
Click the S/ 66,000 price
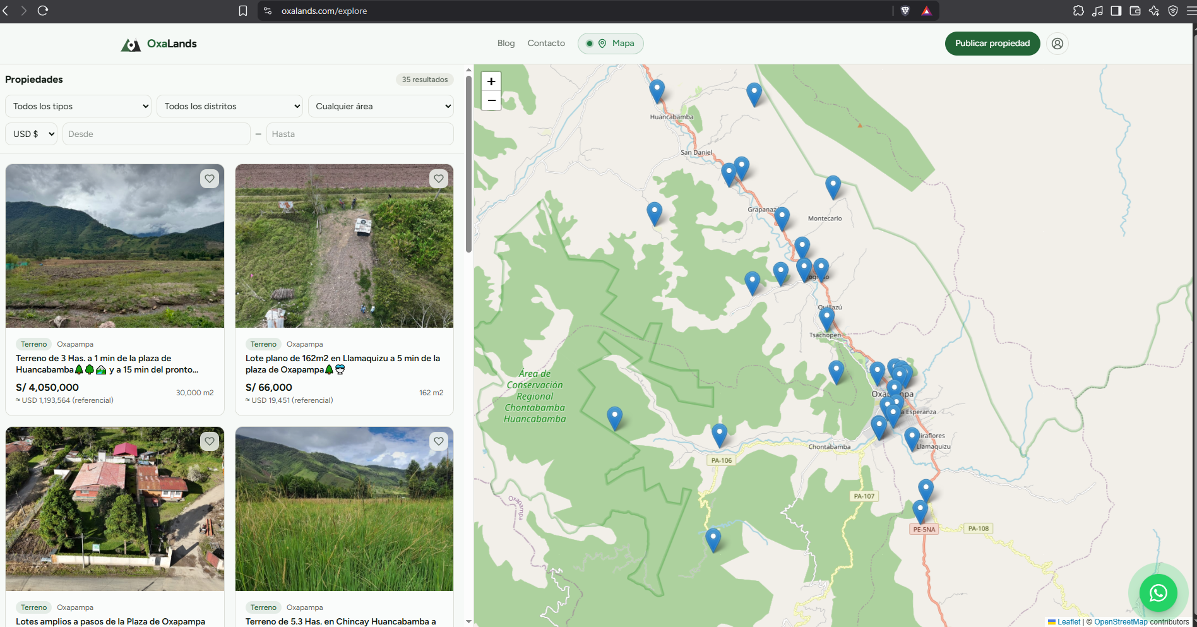coord(269,388)
